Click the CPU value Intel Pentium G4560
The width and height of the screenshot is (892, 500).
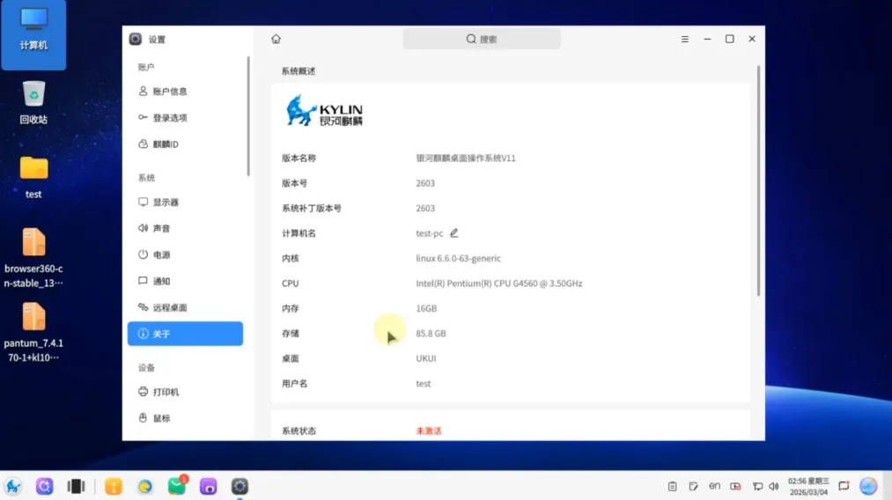(x=499, y=283)
